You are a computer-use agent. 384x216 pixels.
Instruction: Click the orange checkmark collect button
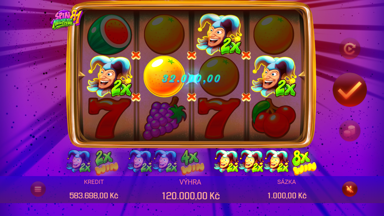pyautogui.click(x=350, y=90)
